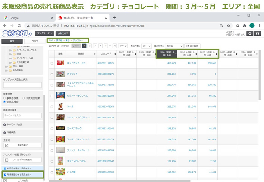Viewport: 264px width, 182px height.
Task: Click the 飲料・酒類 folder icon
Action: [10, 66]
